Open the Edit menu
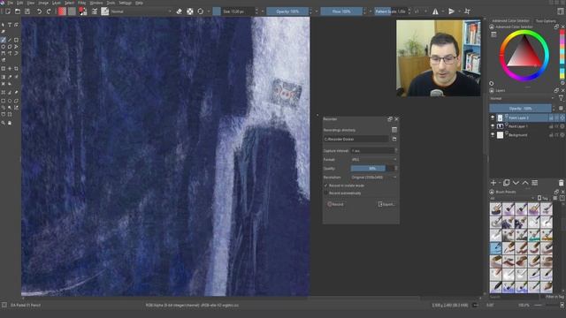 click(x=19, y=3)
